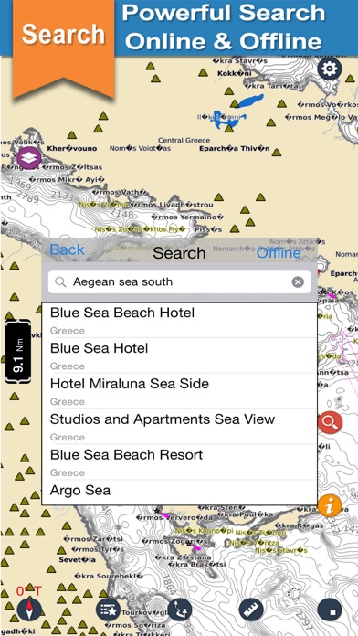The width and height of the screenshot is (358, 636).
Task: Open the settings gear icon
Action: pos(329,69)
